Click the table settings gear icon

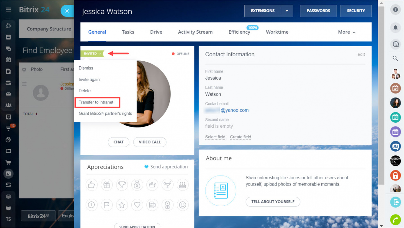(x=24, y=70)
